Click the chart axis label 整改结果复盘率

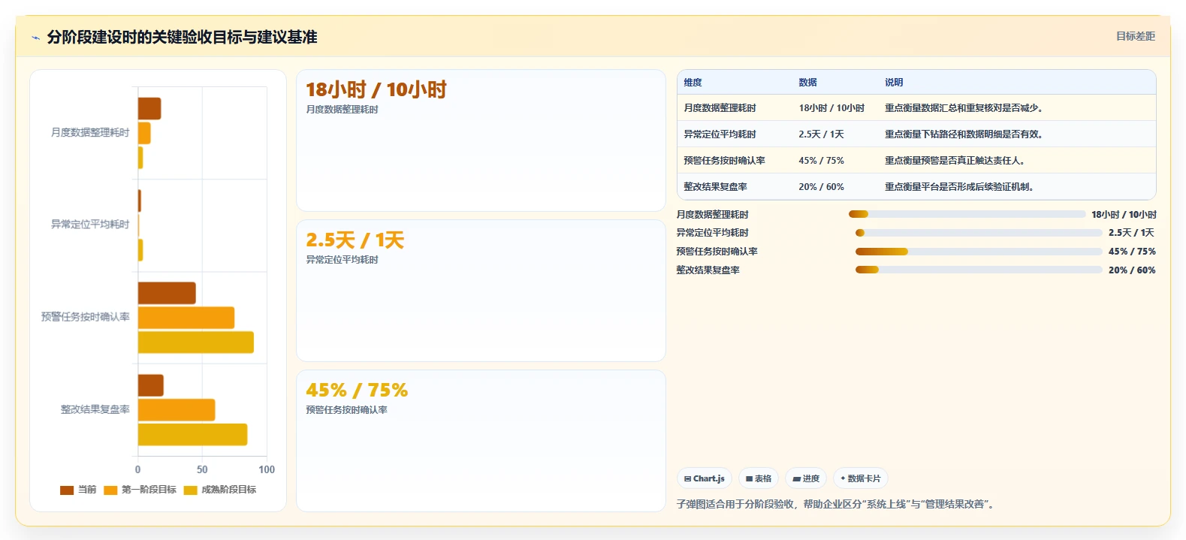95,409
